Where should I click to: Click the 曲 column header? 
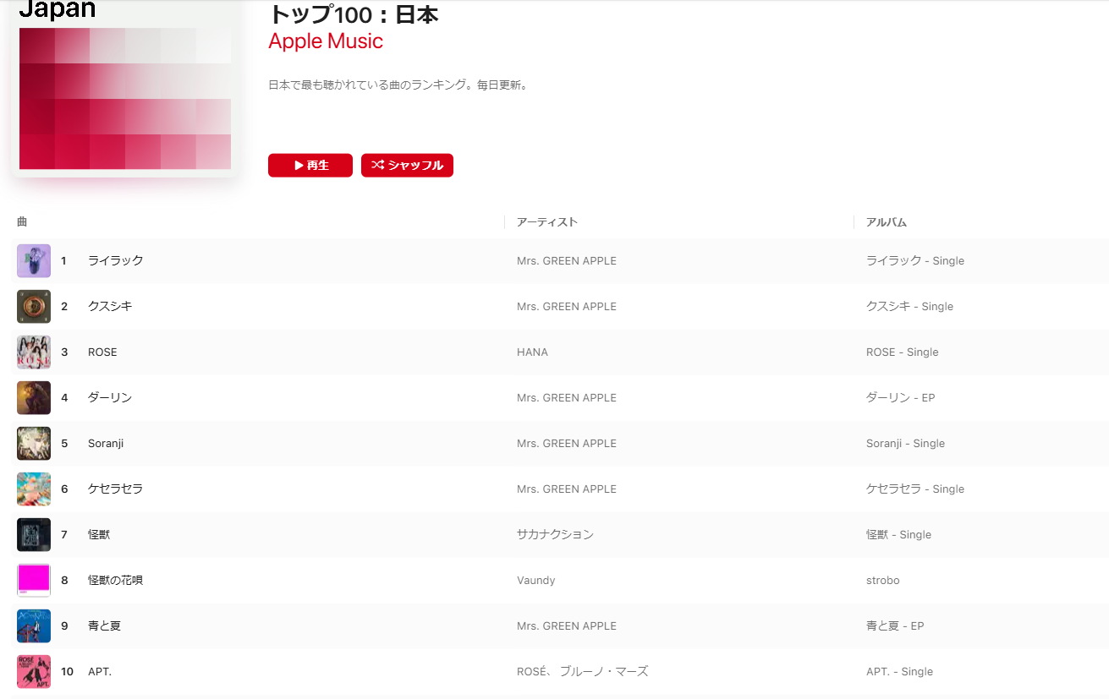pos(22,221)
